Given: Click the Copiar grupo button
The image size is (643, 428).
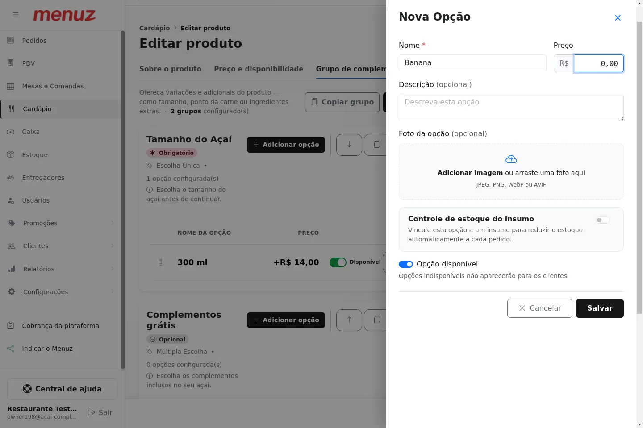Looking at the screenshot, I should click(342, 102).
